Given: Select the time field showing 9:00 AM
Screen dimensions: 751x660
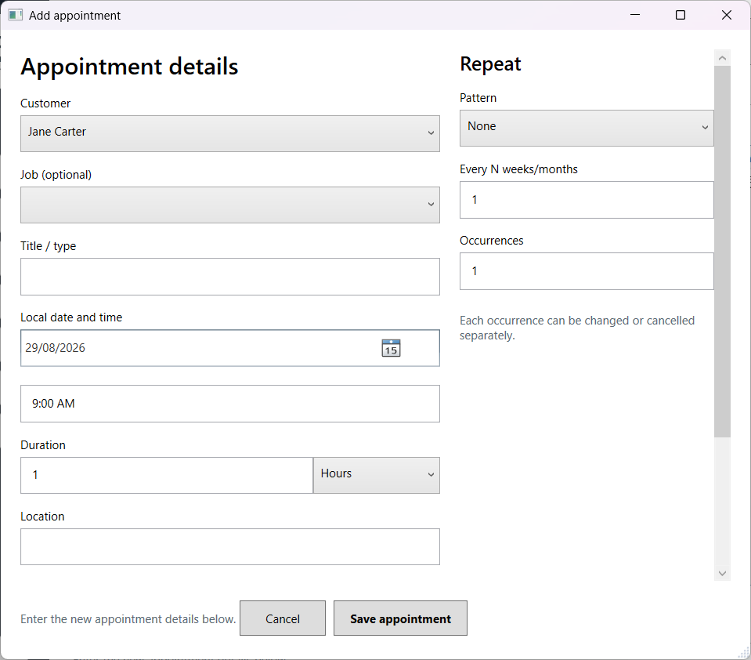Looking at the screenshot, I should (230, 404).
